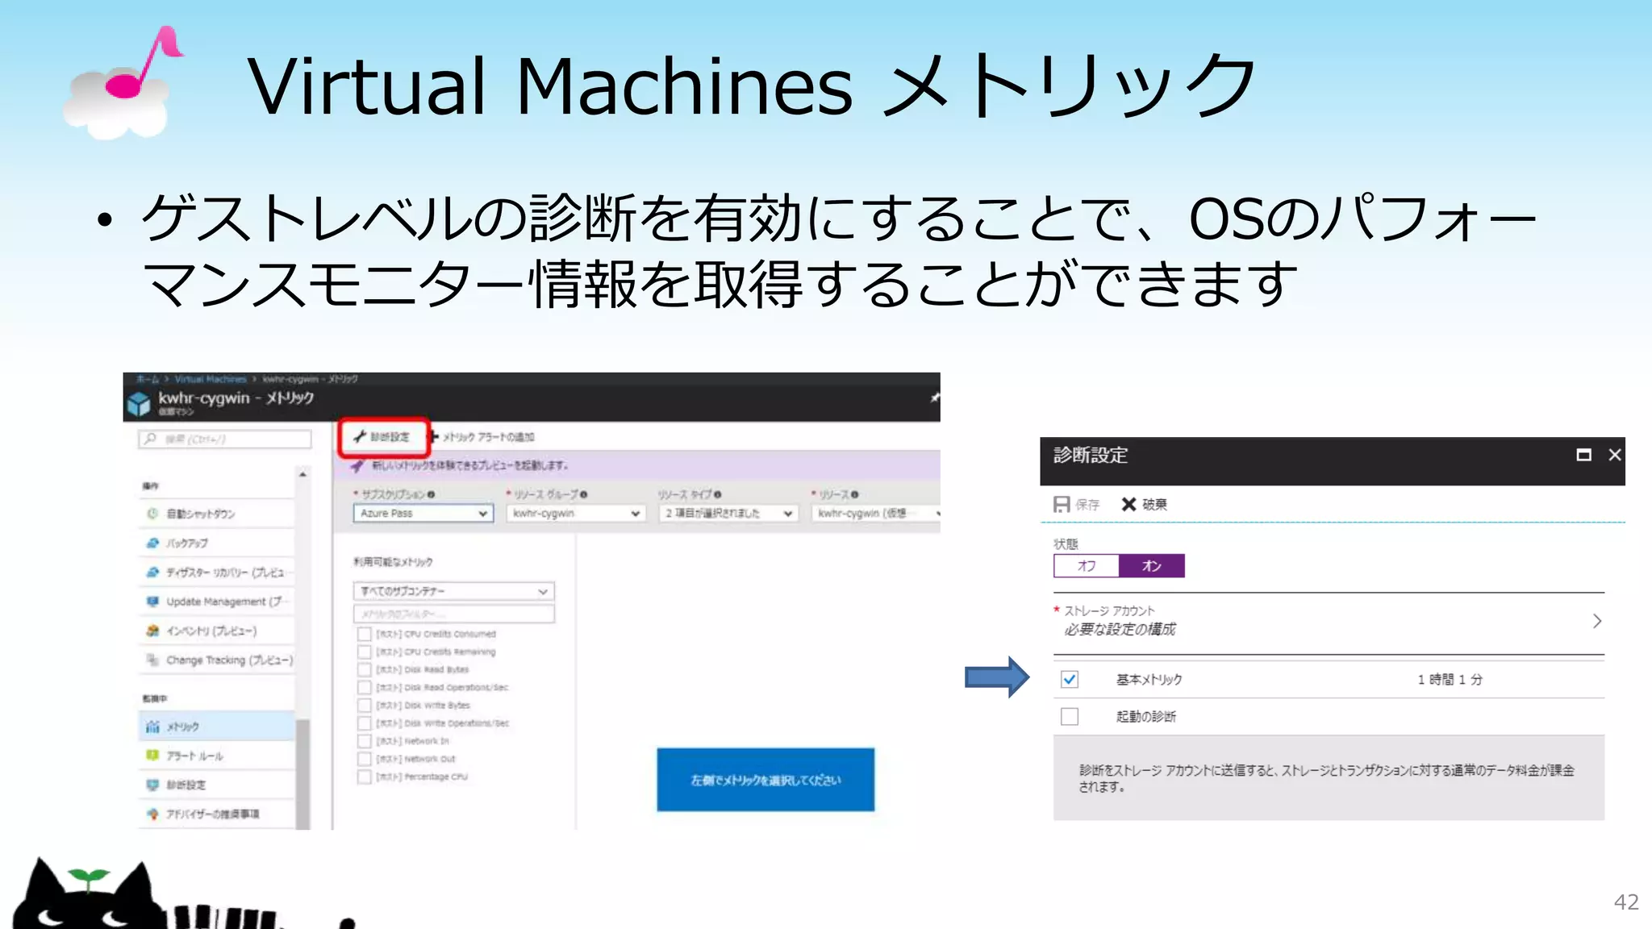Click the icon next to ディザスター リカバリー

click(x=152, y=572)
